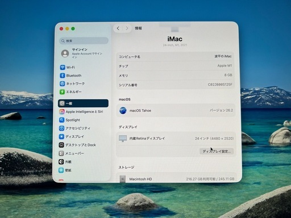Viewport: 291px width, 218px height.
Task: Select the ネットワーク globe icon
Action: click(x=62, y=83)
